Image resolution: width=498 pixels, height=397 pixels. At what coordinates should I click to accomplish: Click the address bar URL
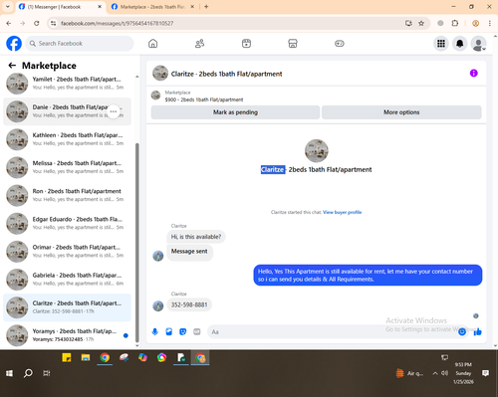click(117, 23)
